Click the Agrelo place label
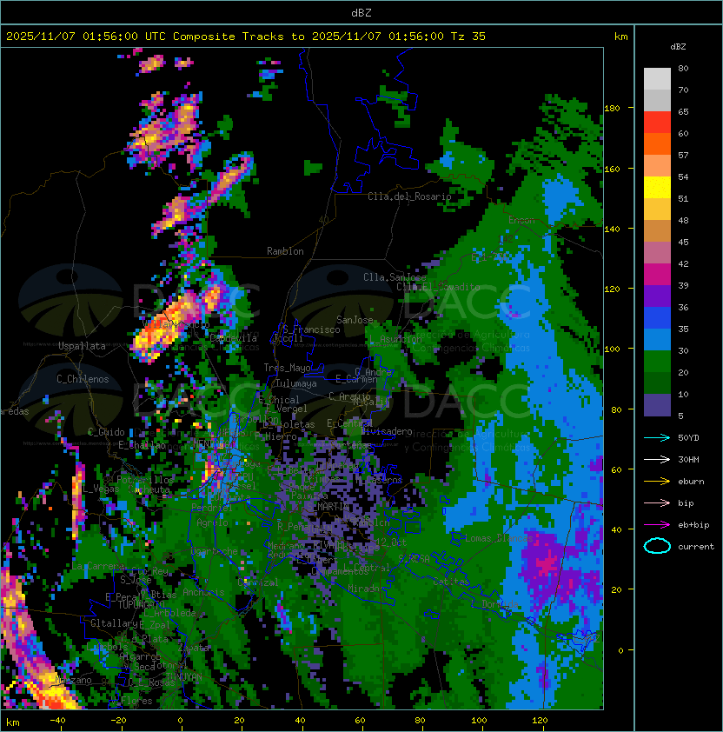This screenshot has width=723, height=732. (212, 522)
